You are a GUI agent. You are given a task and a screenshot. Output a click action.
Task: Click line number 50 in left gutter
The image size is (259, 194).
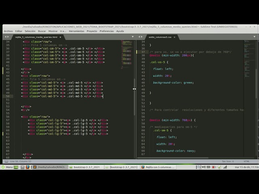tap(8, 96)
